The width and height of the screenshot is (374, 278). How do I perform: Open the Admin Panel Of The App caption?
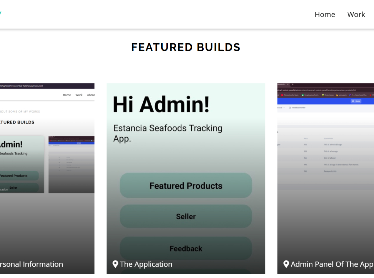(x=332, y=264)
